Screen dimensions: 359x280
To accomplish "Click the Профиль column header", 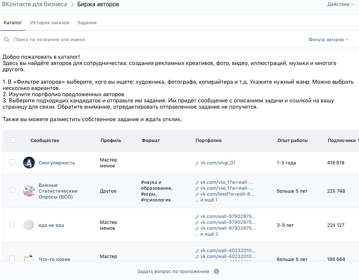I will pyautogui.click(x=111, y=140).
